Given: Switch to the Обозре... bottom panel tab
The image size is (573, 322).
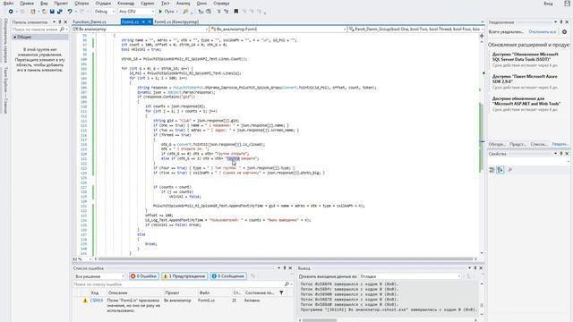Looking at the screenshot, I should tap(497, 144).
